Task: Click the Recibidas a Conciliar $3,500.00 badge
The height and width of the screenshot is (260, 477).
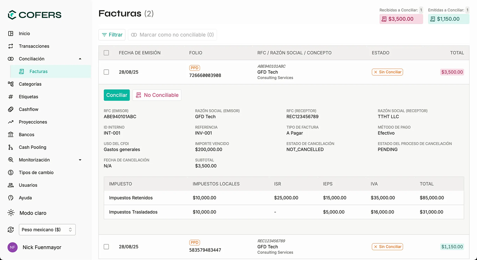Action: click(401, 19)
